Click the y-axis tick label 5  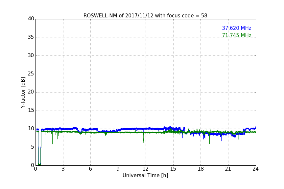pos(33,147)
